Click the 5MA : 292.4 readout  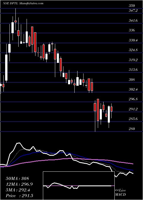[18, 190]
